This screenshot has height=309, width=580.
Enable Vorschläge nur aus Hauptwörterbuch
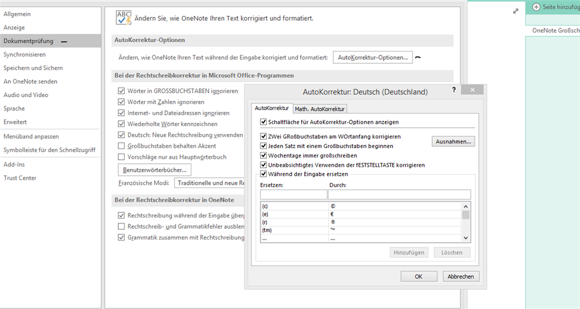click(121, 157)
